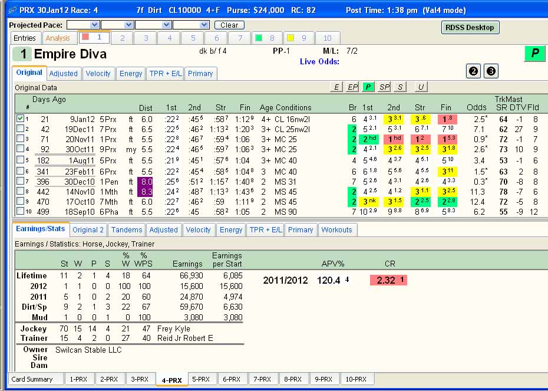This screenshot has width=548, height=391.
Task: Select horse tab 6
Action: tap(216, 38)
